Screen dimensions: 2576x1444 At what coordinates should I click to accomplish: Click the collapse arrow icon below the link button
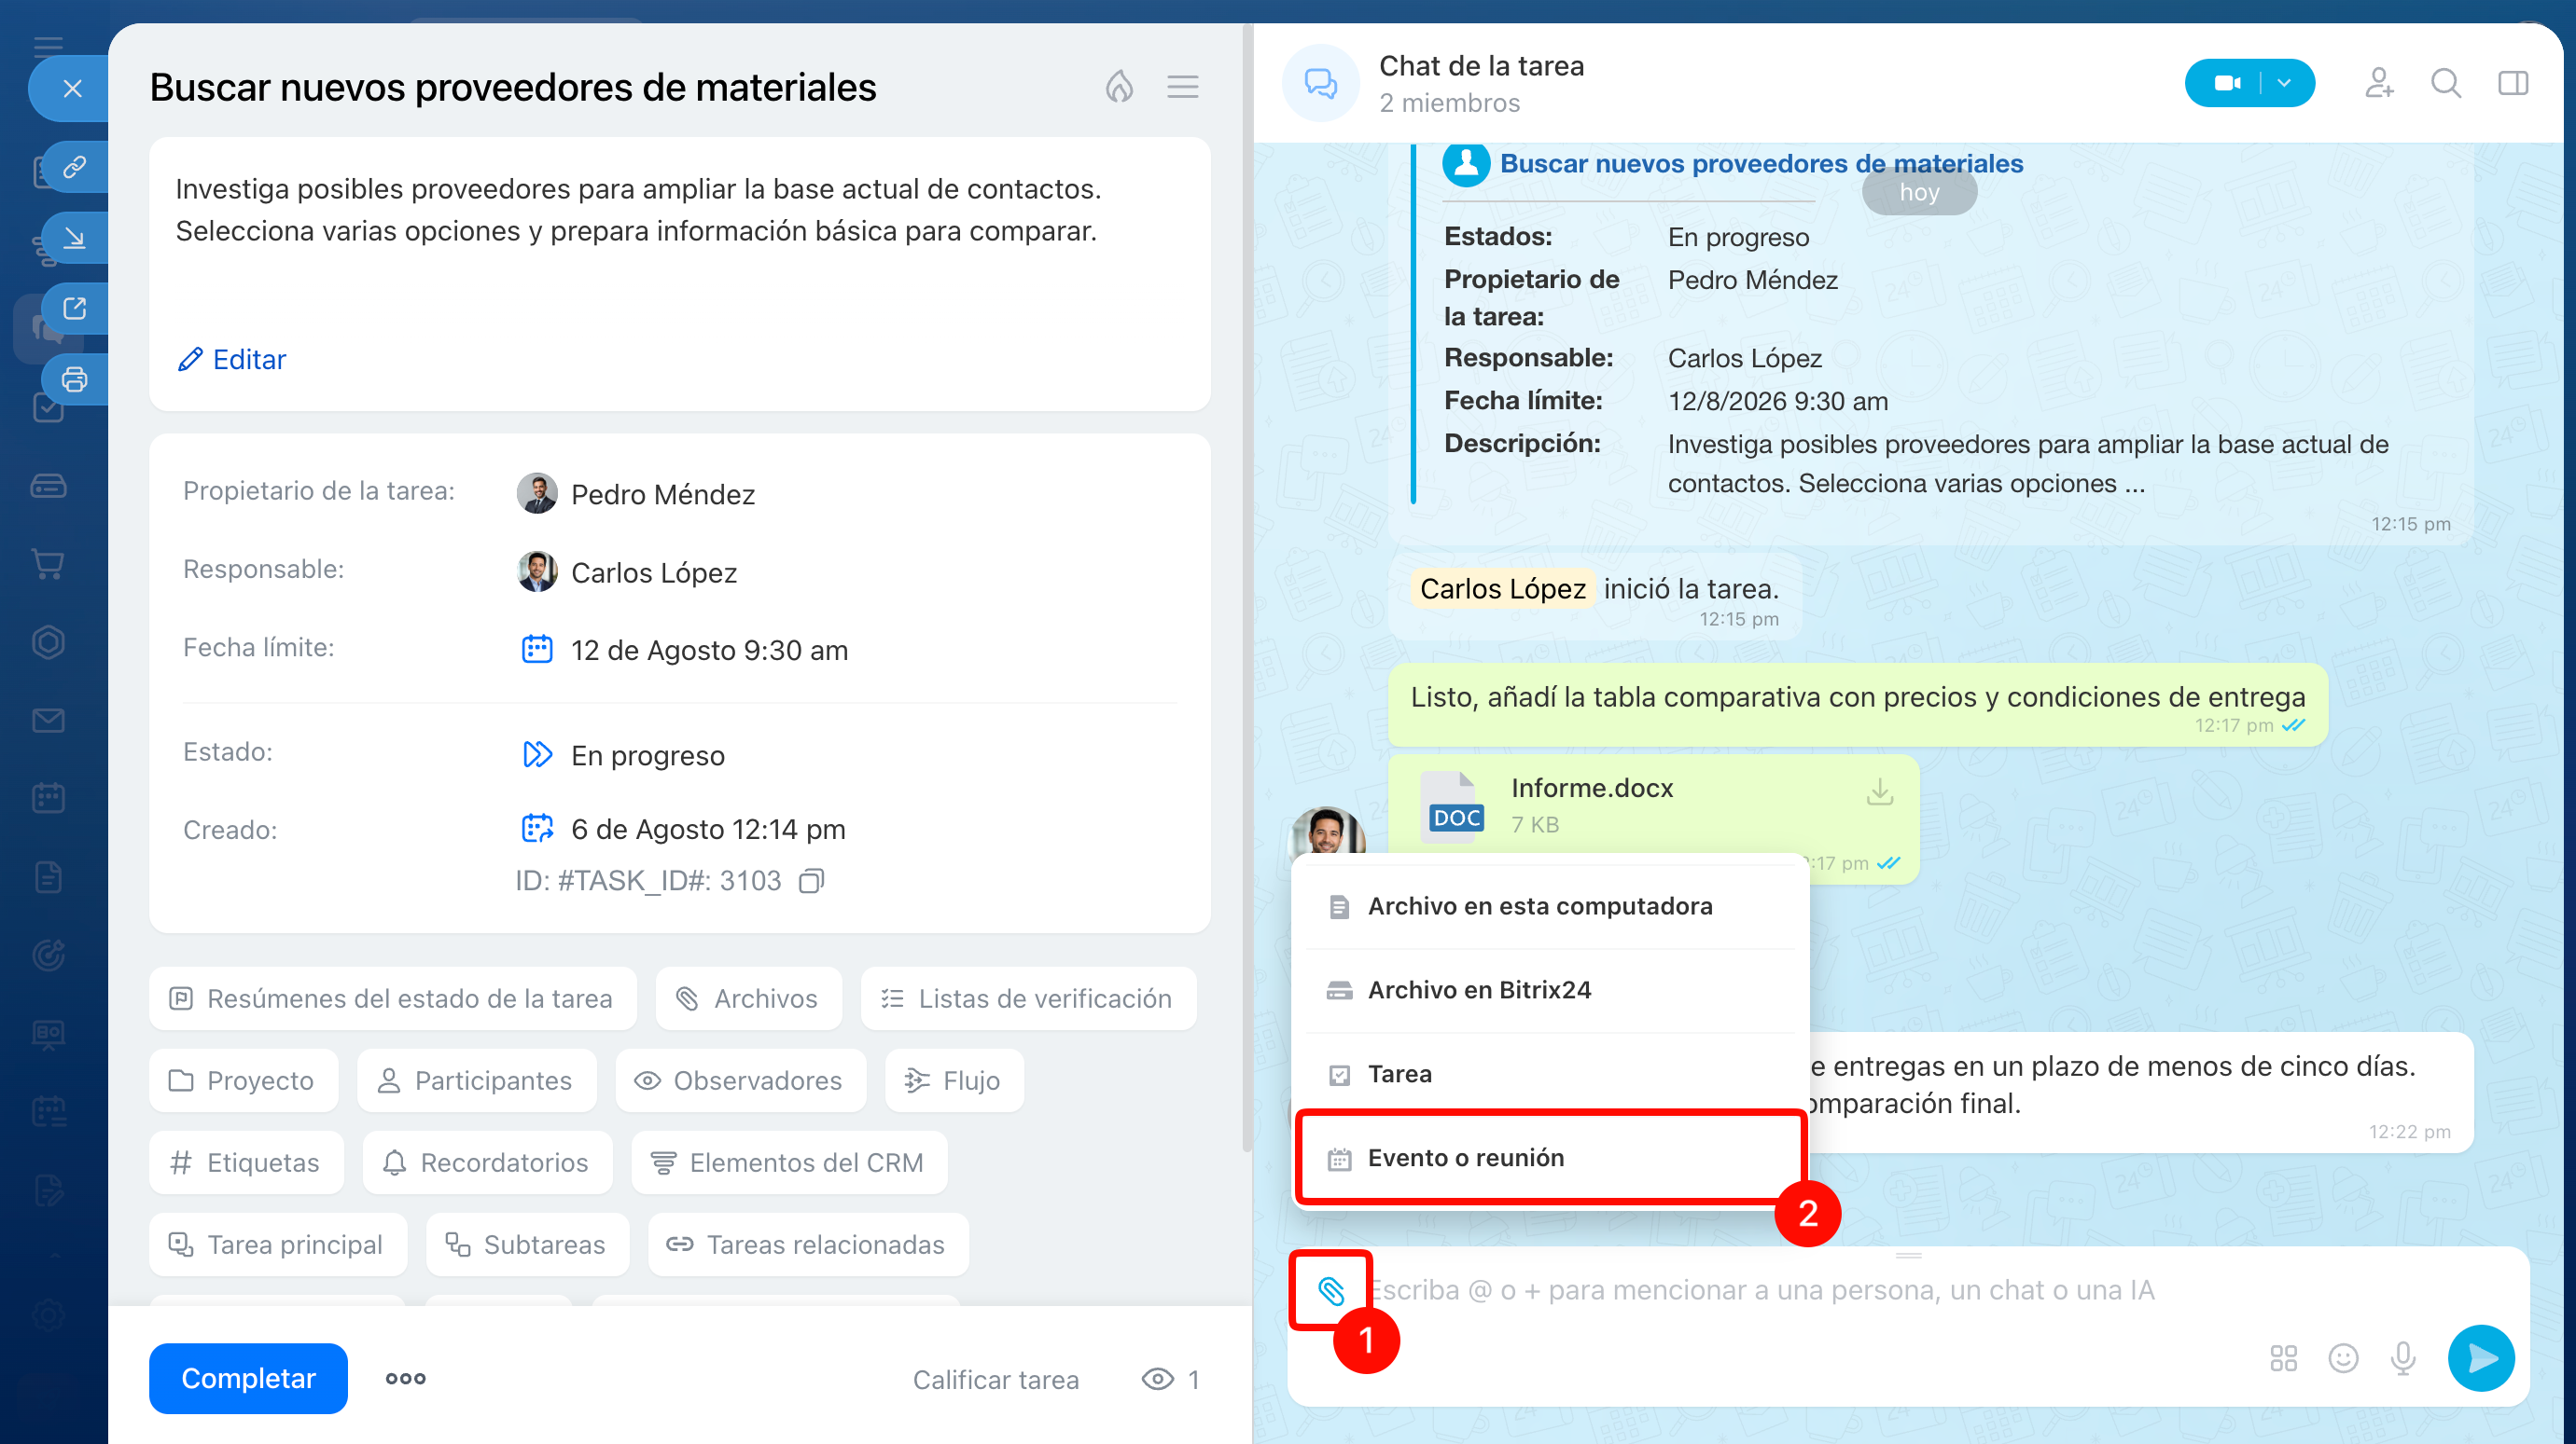point(75,237)
